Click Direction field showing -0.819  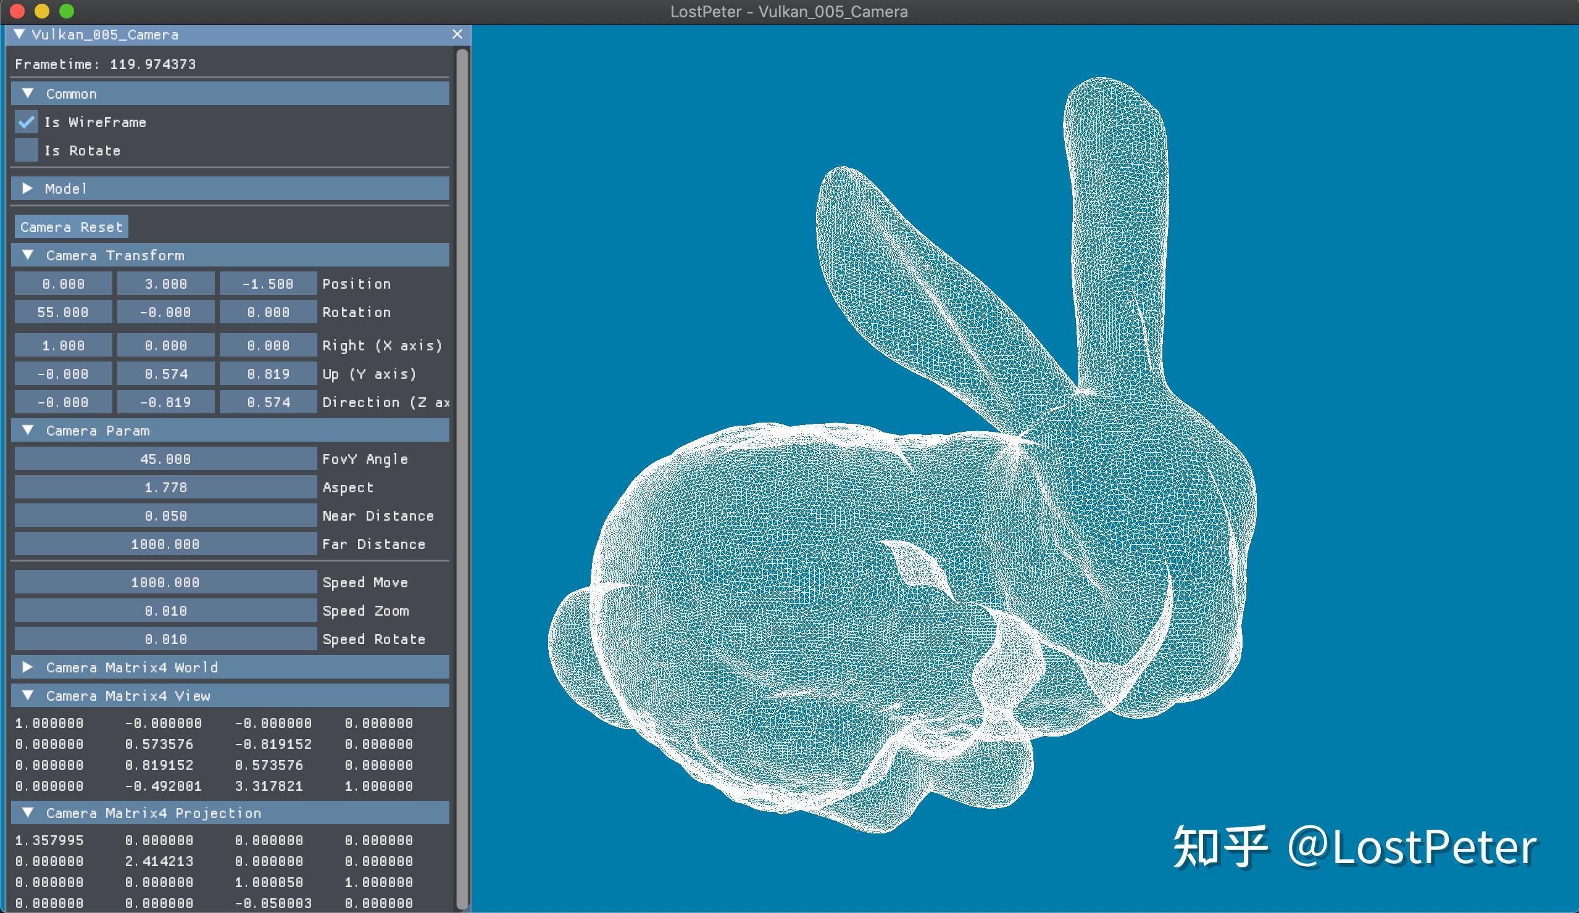point(166,402)
